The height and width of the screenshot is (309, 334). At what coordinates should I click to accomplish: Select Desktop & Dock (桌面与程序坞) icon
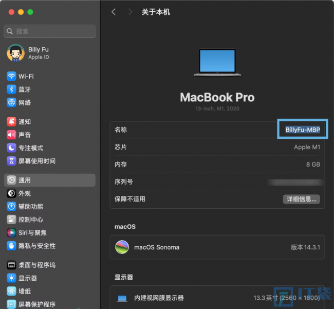pos(11,265)
